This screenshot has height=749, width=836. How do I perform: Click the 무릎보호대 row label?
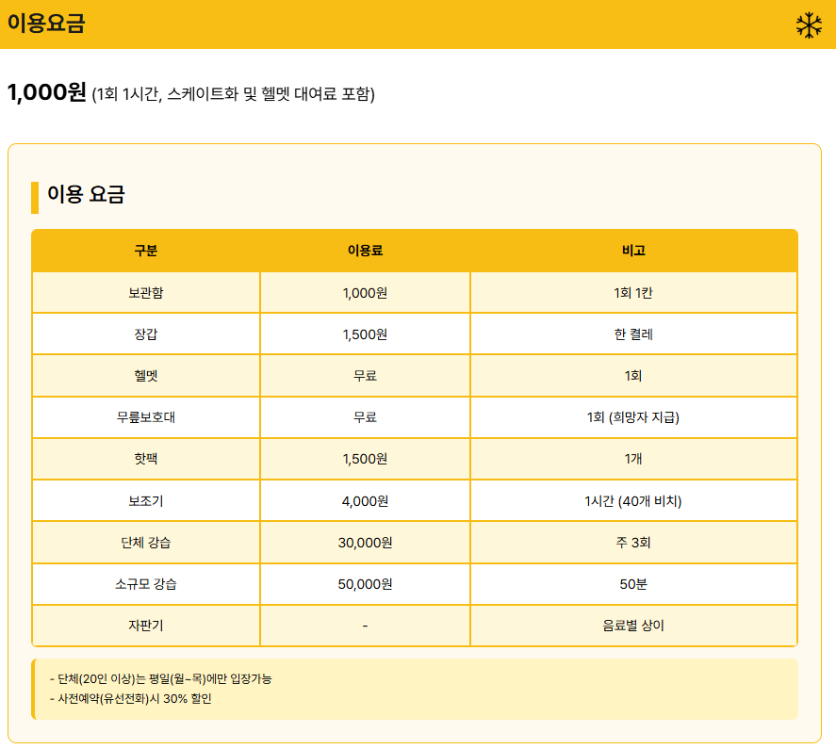pos(146,416)
